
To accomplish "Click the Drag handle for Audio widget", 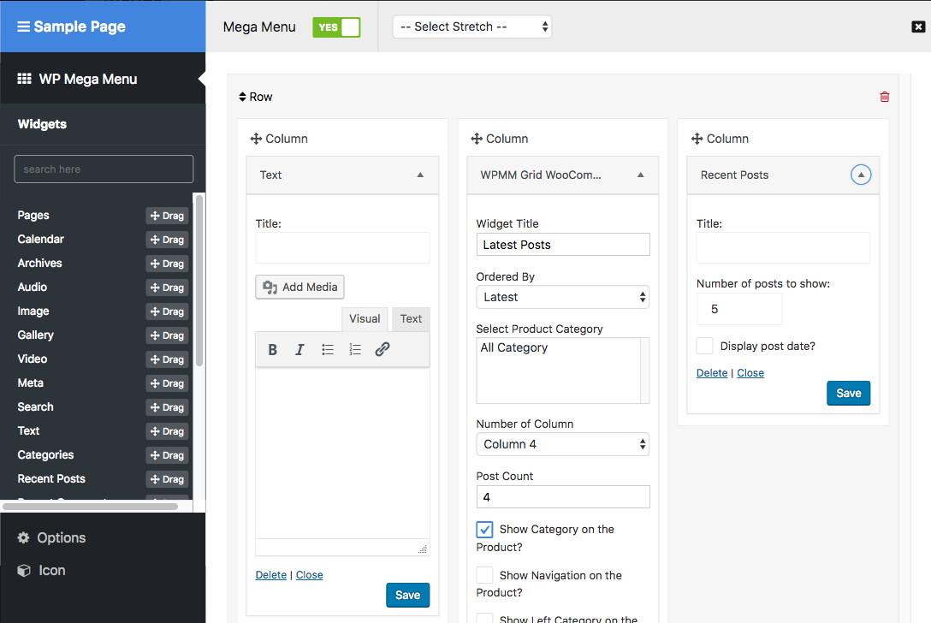I will [168, 288].
